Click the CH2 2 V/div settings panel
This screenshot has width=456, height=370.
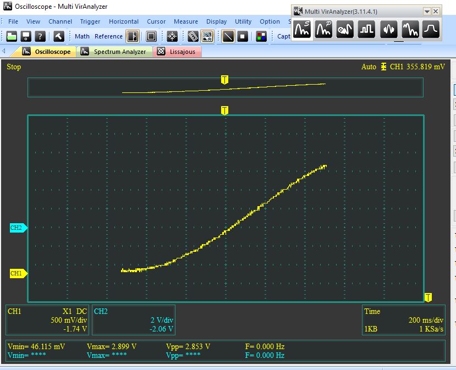coord(134,320)
